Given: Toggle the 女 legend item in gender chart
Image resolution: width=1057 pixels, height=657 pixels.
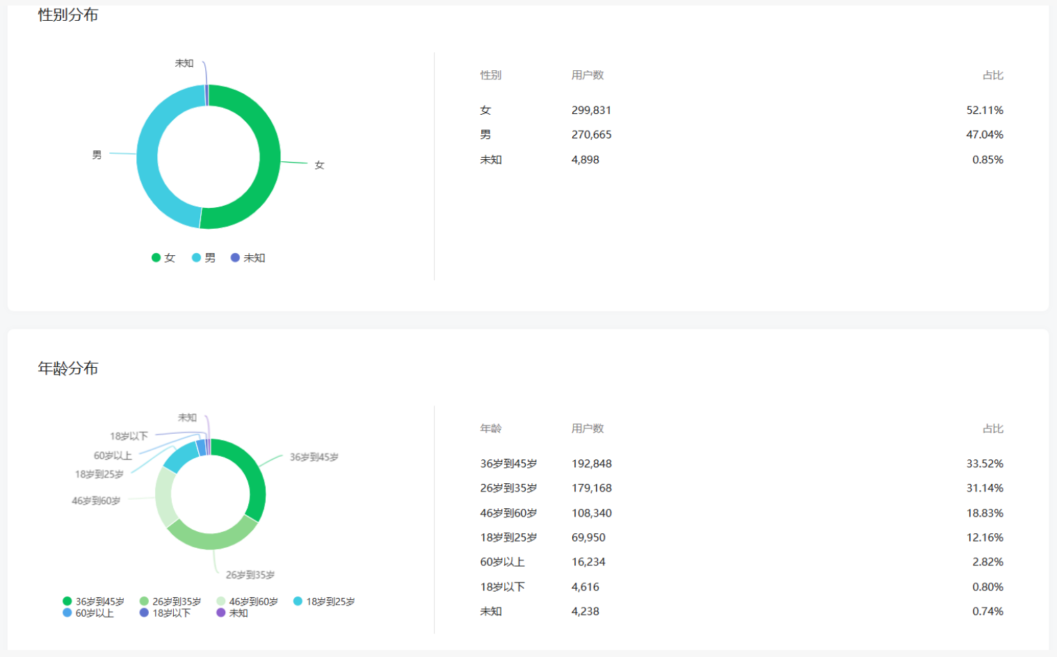Looking at the screenshot, I should pos(163,258).
